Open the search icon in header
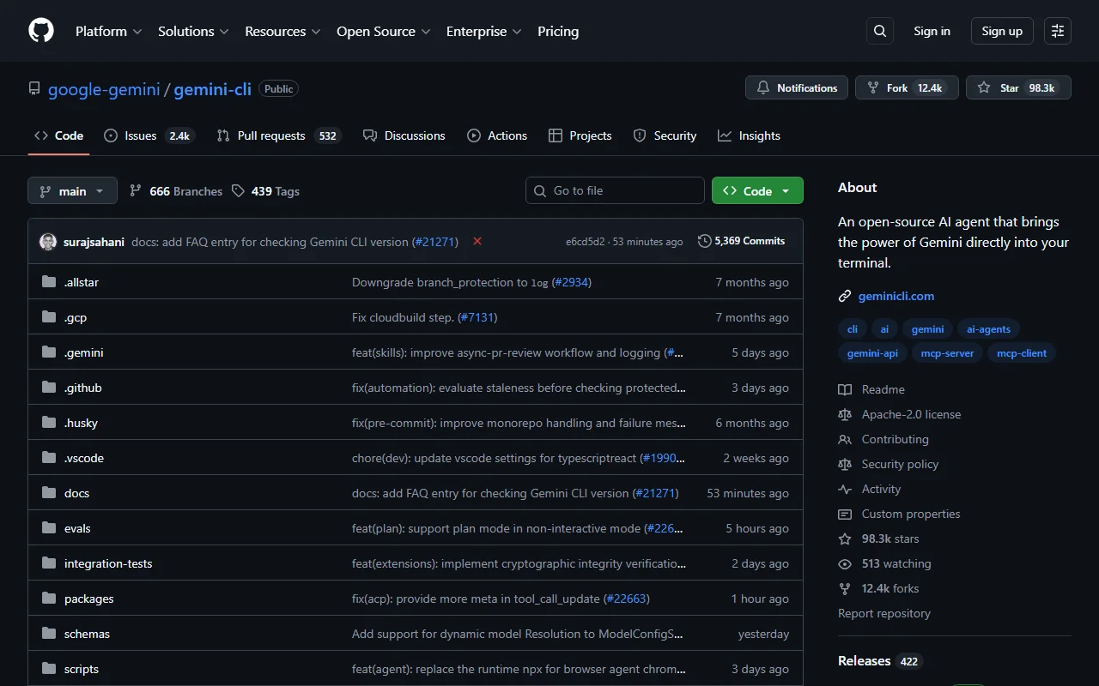Image resolution: width=1099 pixels, height=686 pixels. (x=879, y=30)
